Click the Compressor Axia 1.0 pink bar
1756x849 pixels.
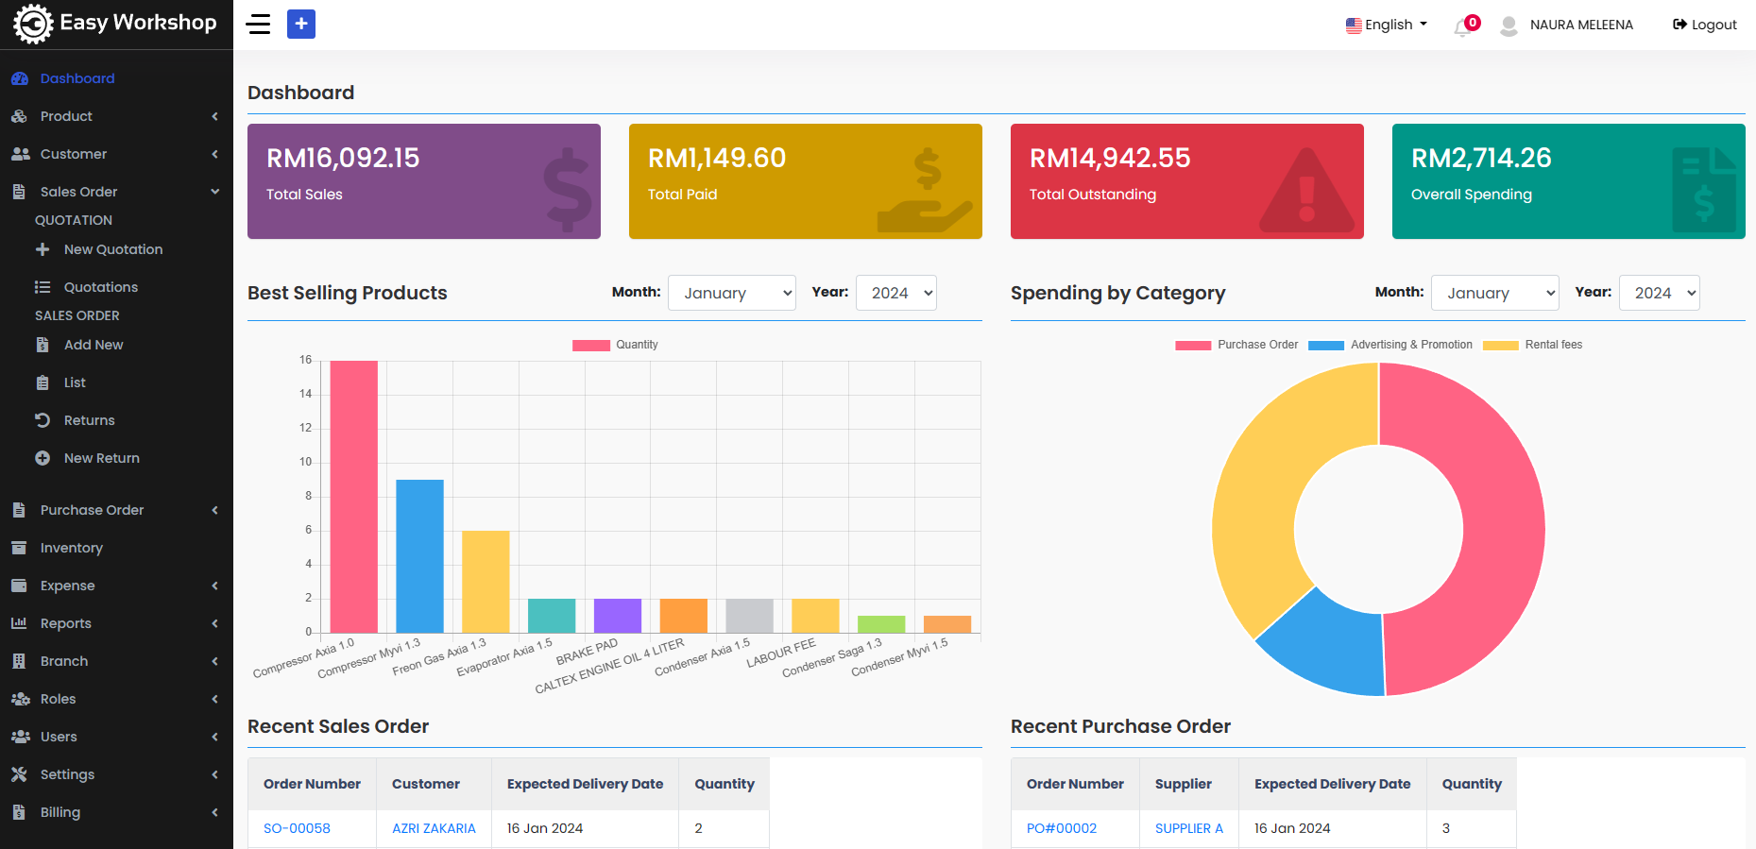point(354,497)
